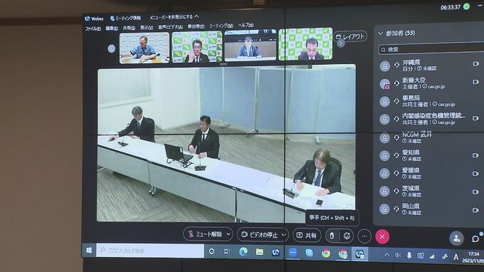This screenshot has width=484, height=272.
Task: Open the ヘルプ menu
Action: [246, 26]
